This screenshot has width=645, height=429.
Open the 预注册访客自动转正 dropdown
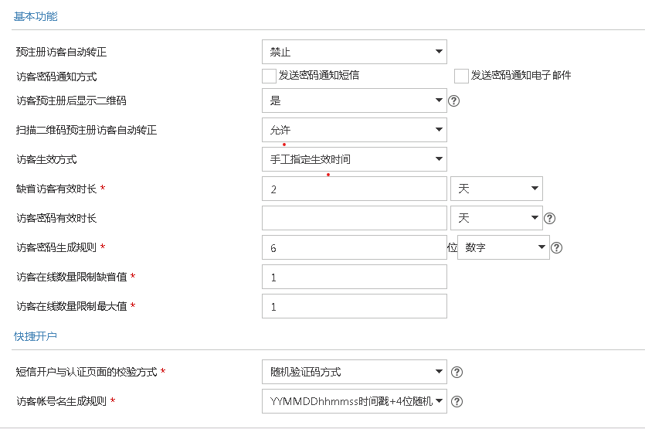tap(354, 53)
